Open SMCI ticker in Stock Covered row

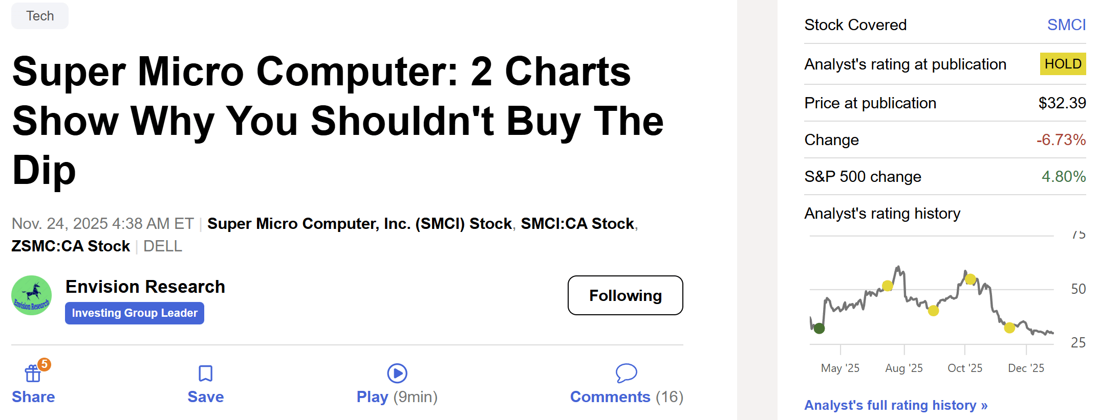coord(1066,25)
